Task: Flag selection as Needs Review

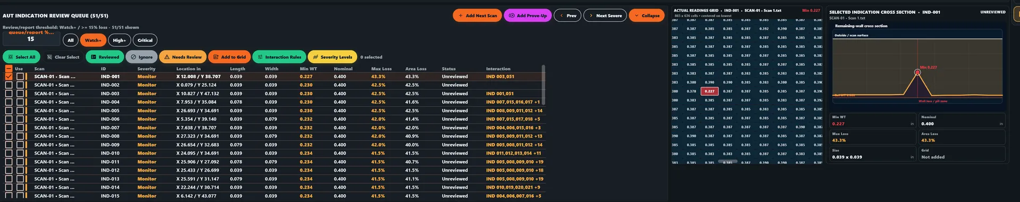Action: [183, 57]
